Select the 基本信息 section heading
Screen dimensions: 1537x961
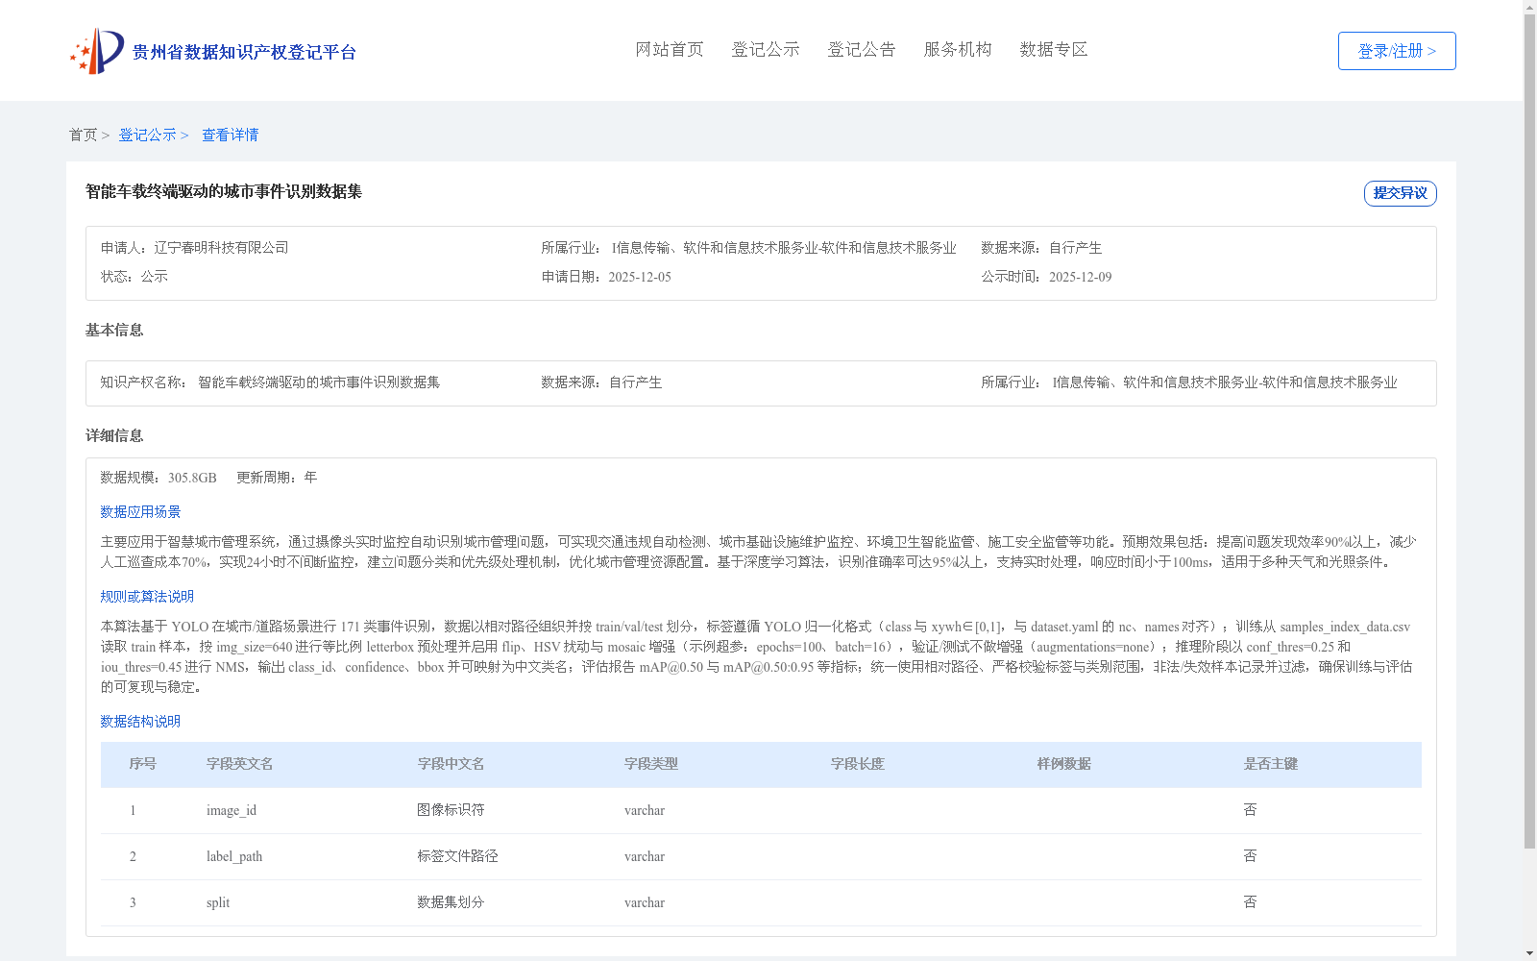point(114,331)
